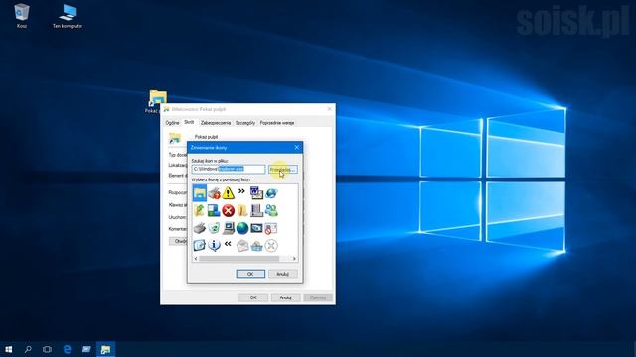Select the red X error icon

[228, 210]
